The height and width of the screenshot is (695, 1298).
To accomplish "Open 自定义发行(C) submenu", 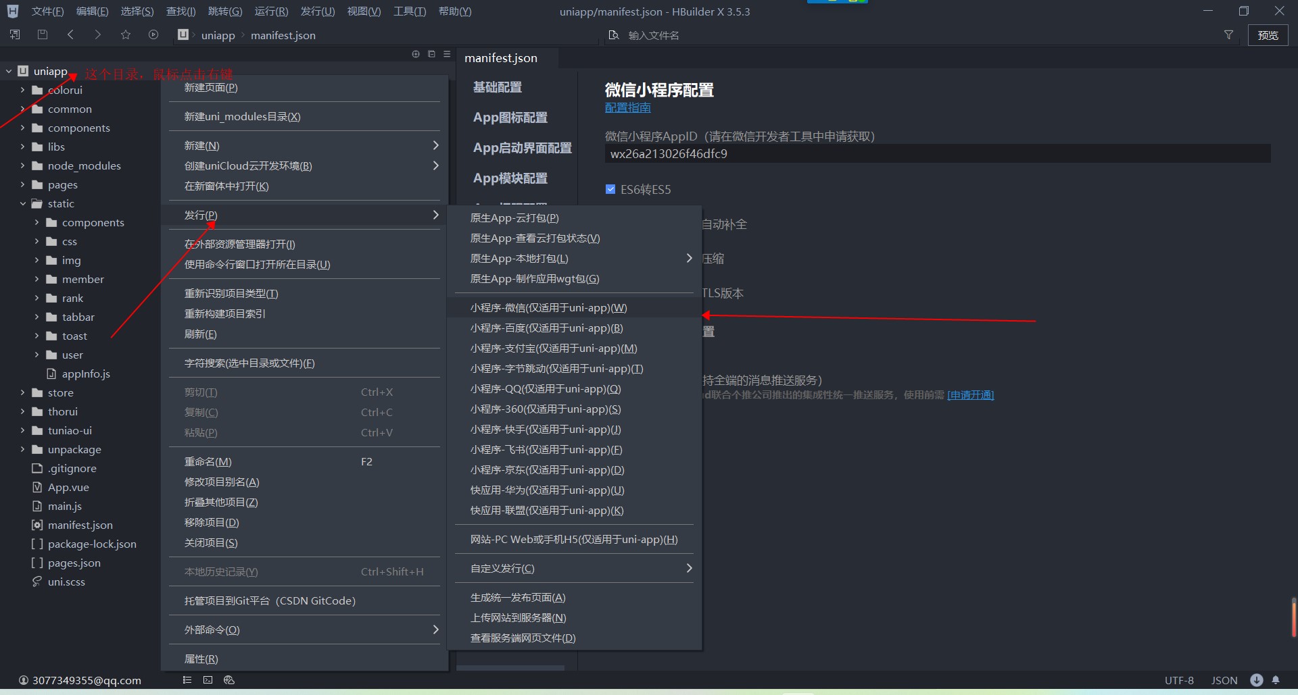I will pyautogui.click(x=575, y=568).
